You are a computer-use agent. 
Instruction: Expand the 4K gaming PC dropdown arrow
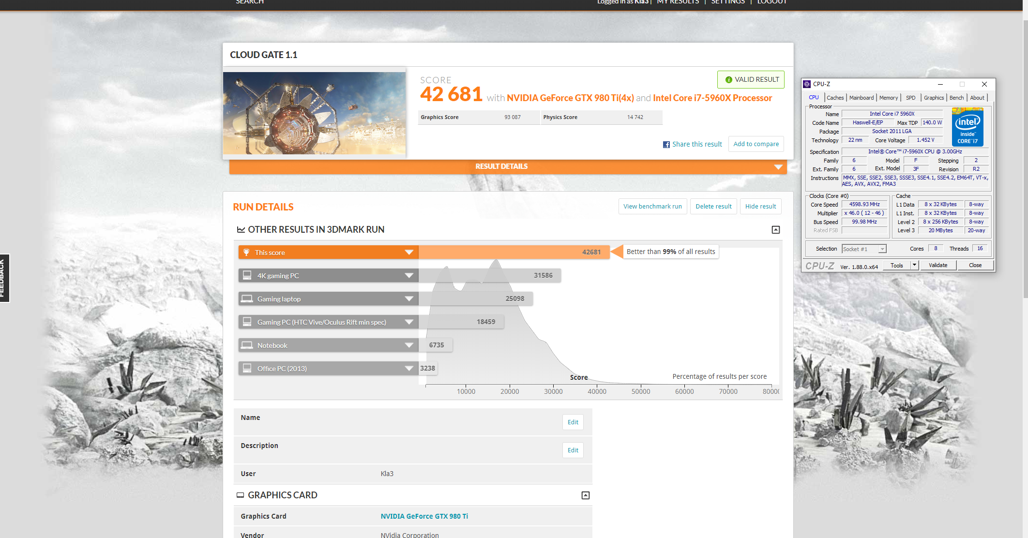pyautogui.click(x=409, y=275)
